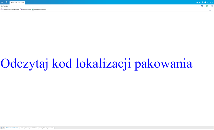The height and width of the screenshot is (130, 214).
Task: Click Zwolnij lokalizację pakowania button
Action: tap(10, 9)
